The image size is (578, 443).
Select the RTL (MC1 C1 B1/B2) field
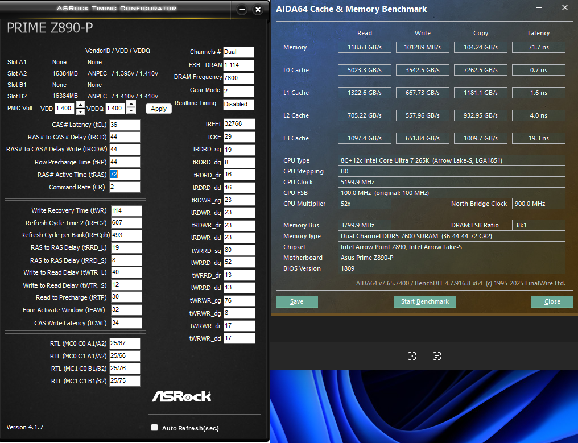pos(125,381)
